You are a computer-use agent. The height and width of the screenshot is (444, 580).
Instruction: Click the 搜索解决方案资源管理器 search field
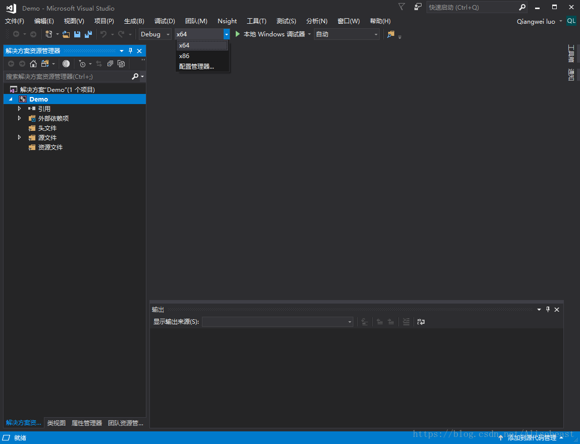tap(68, 77)
